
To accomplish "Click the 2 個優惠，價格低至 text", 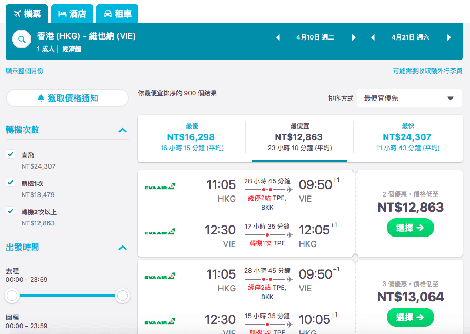I will [411, 194].
